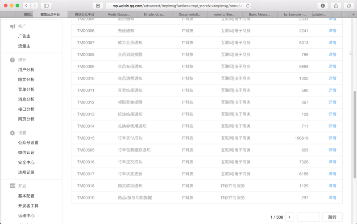Switch to the by Example tab

[295, 14]
